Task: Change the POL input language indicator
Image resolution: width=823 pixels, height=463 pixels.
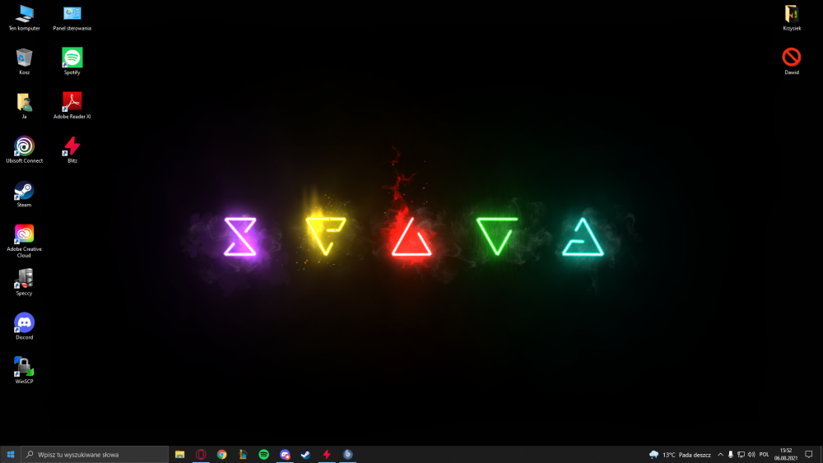Action: click(x=764, y=455)
